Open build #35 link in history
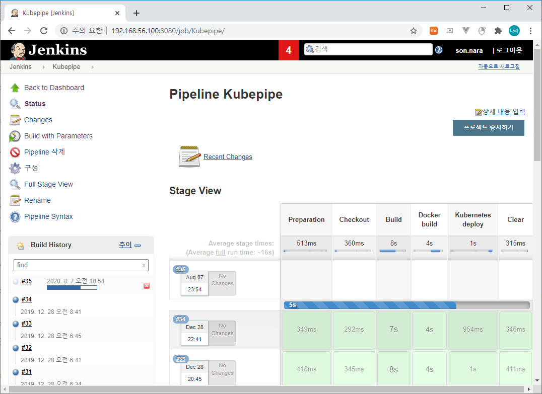 pyautogui.click(x=27, y=281)
